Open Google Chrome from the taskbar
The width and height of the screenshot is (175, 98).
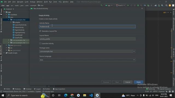pyautogui.click(x=72, y=95)
